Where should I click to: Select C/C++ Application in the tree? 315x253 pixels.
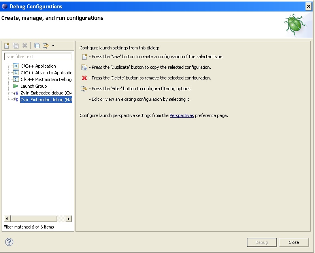(38, 66)
